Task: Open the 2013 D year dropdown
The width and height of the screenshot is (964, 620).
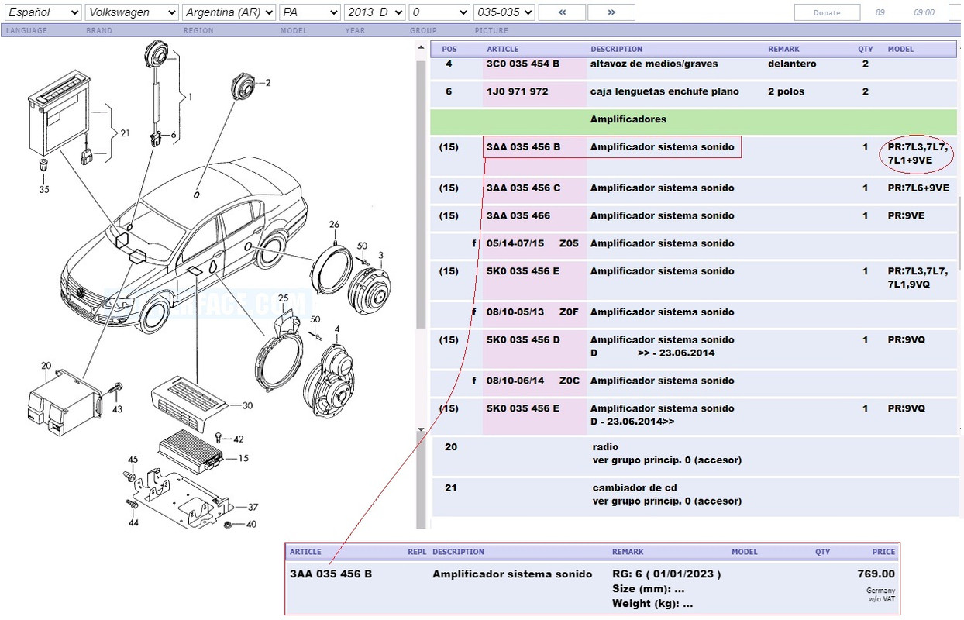Action: tap(374, 12)
